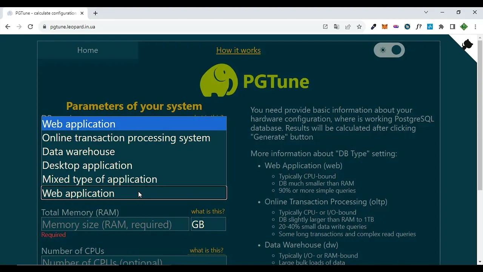The image size is (483, 272).
Task: Choose 'Data warehouse' from the list
Action: [134, 151]
